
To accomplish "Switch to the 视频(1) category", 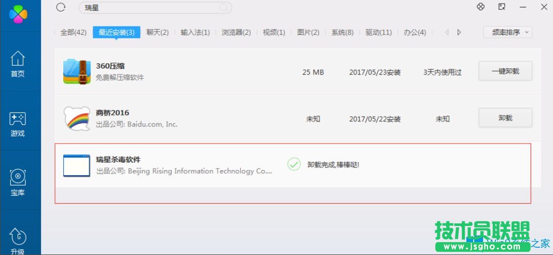I will [x=274, y=33].
